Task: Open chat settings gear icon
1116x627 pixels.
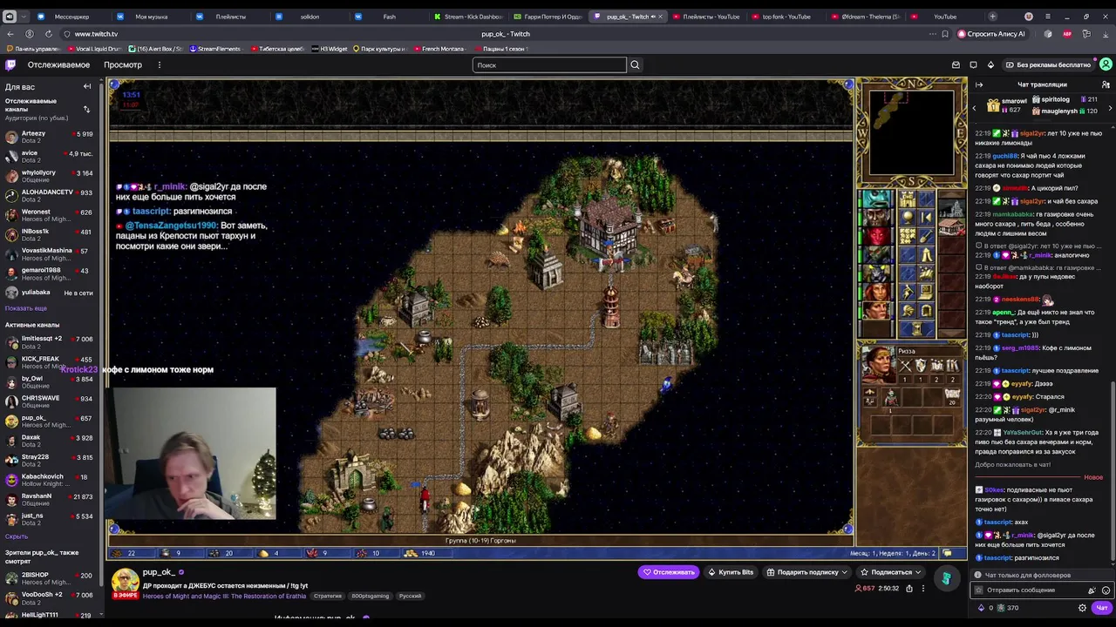Action: point(1082,608)
